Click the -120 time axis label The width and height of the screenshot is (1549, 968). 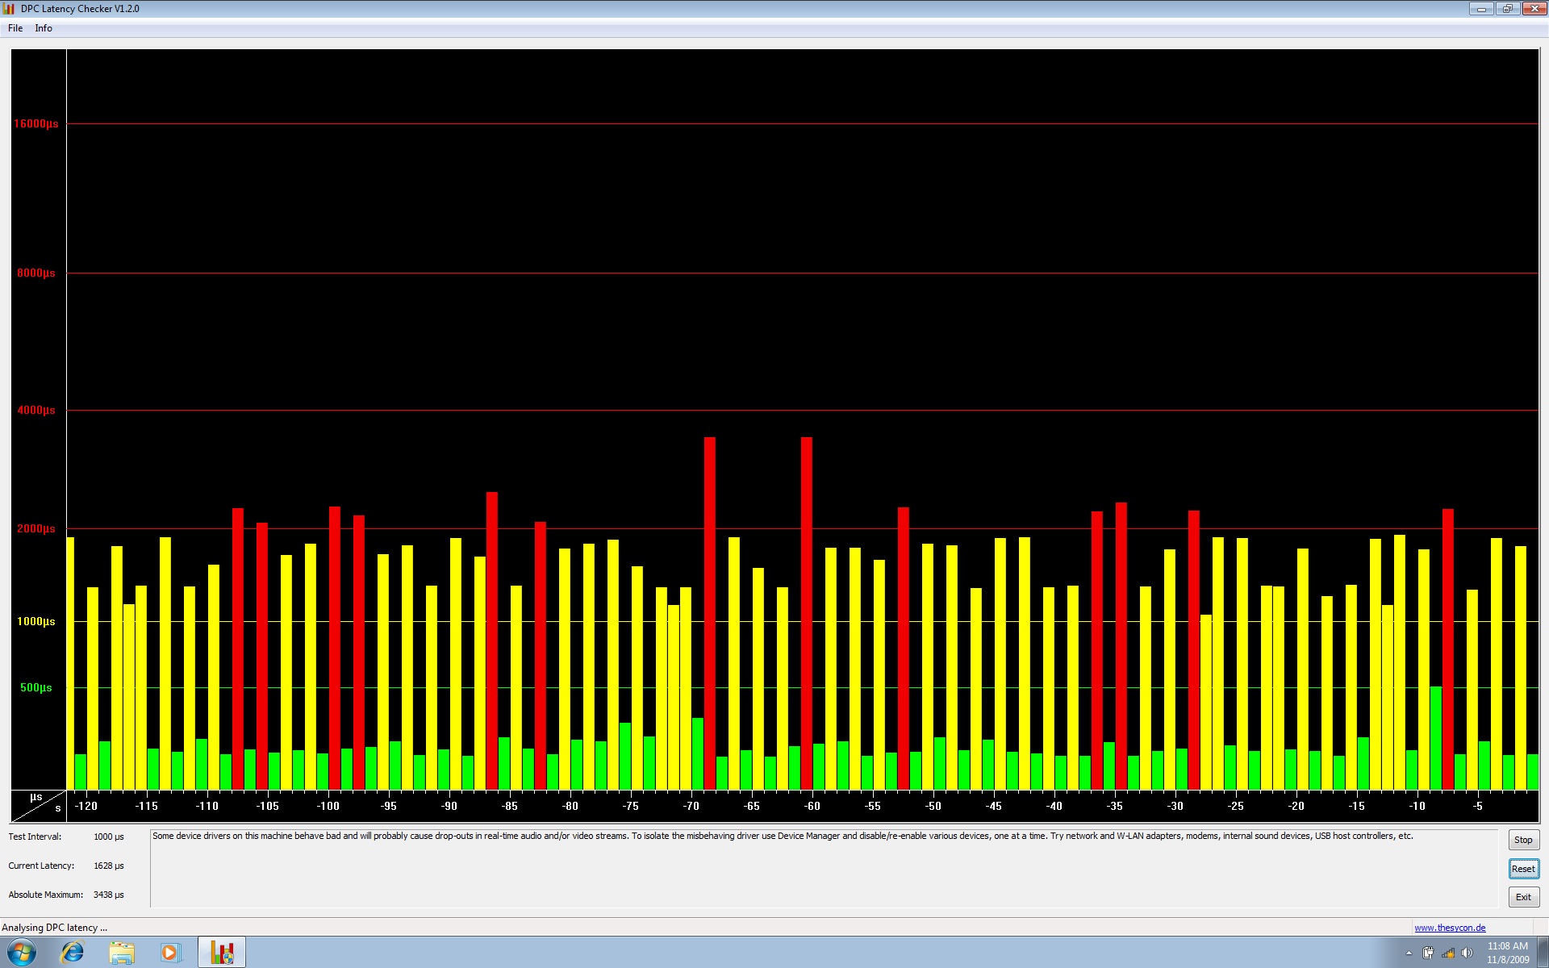[86, 806]
